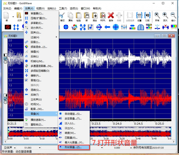179x155 pixels.
Task: Click the horizontal scrollbar right arrow
Action: tap(173, 142)
